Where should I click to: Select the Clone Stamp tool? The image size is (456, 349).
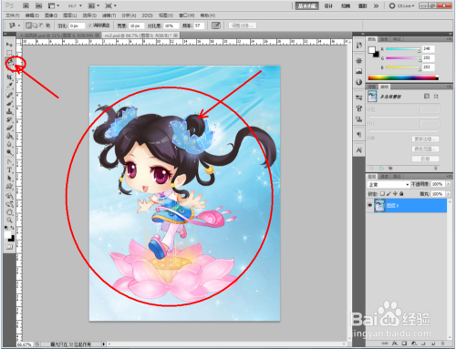9,111
